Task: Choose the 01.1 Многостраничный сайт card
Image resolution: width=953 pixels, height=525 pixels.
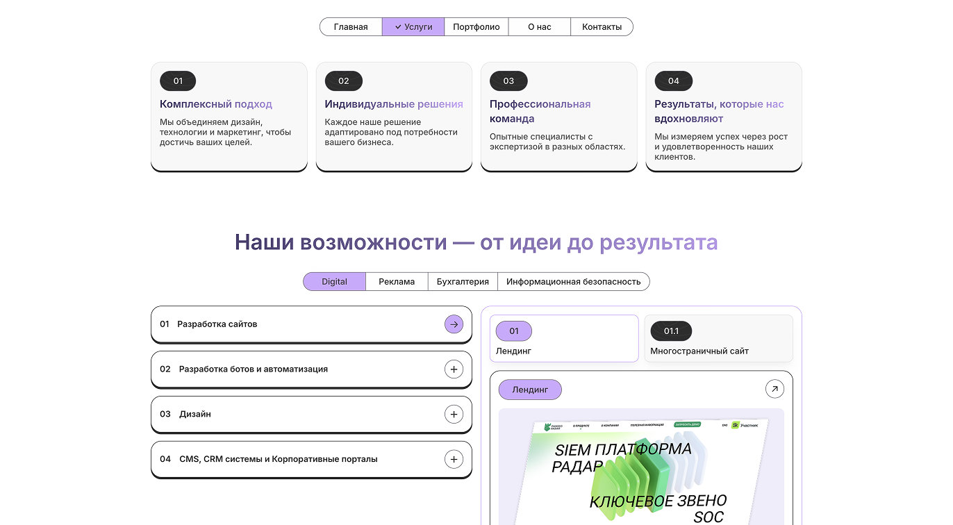Action: click(x=718, y=339)
